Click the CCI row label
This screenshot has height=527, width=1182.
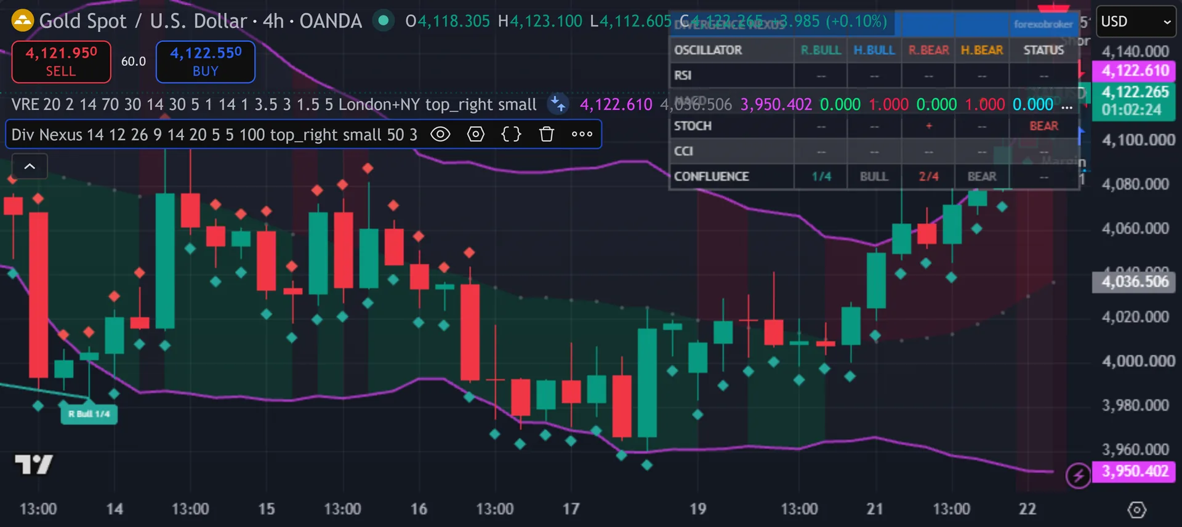[683, 151]
